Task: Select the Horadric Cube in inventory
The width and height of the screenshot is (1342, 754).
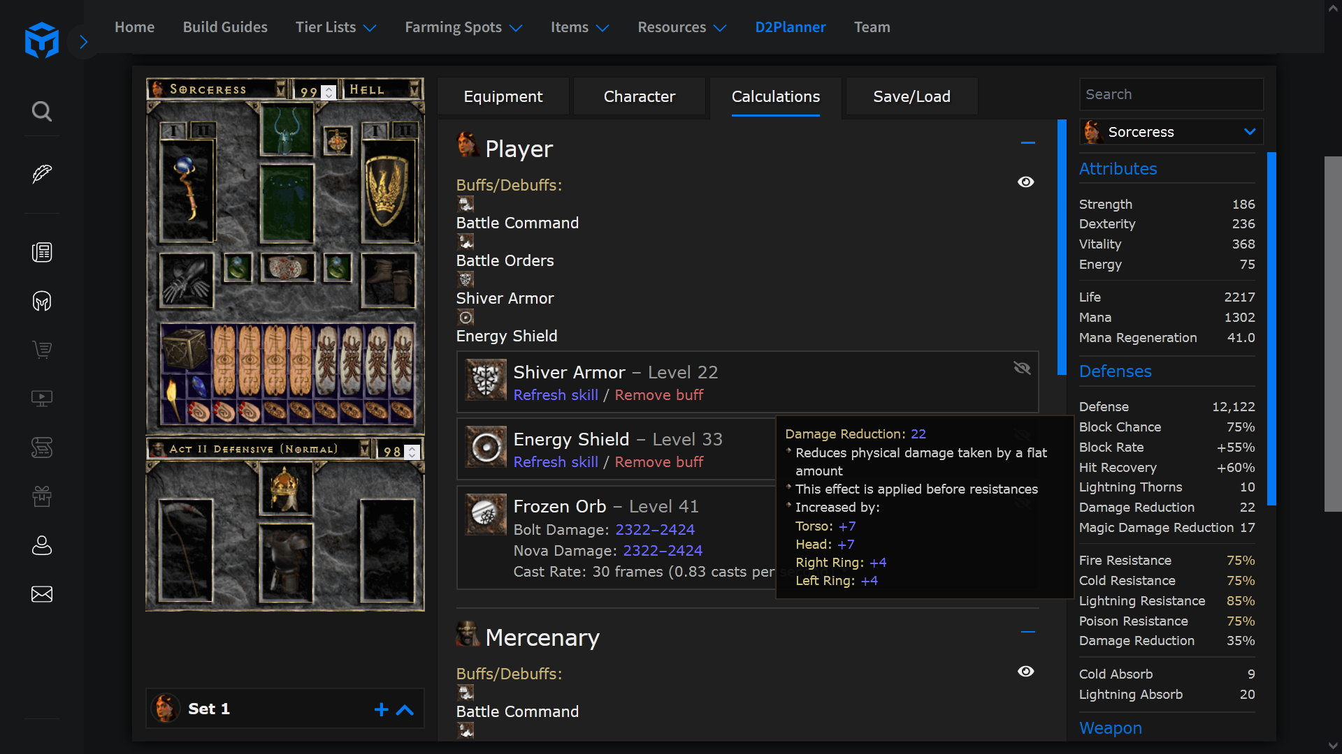Action: coord(184,348)
